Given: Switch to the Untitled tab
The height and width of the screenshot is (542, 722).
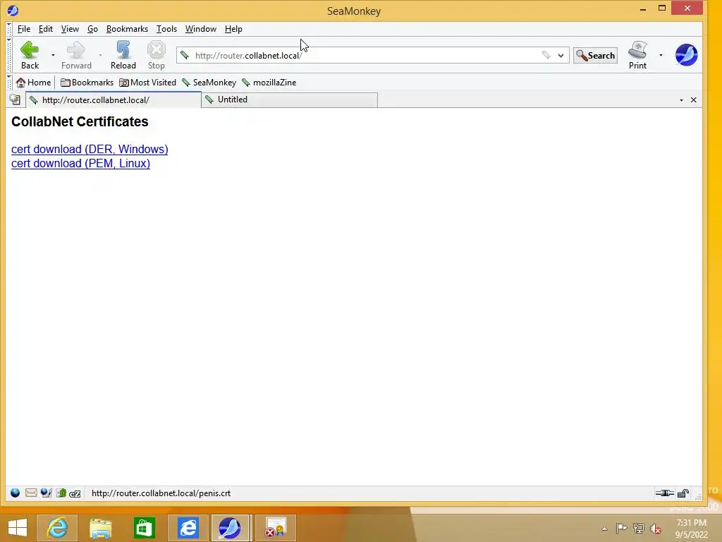Looking at the screenshot, I should pos(290,100).
